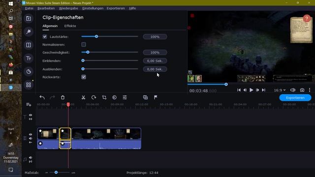
Task: Open the Bearbeiten menu
Action: 46,8
